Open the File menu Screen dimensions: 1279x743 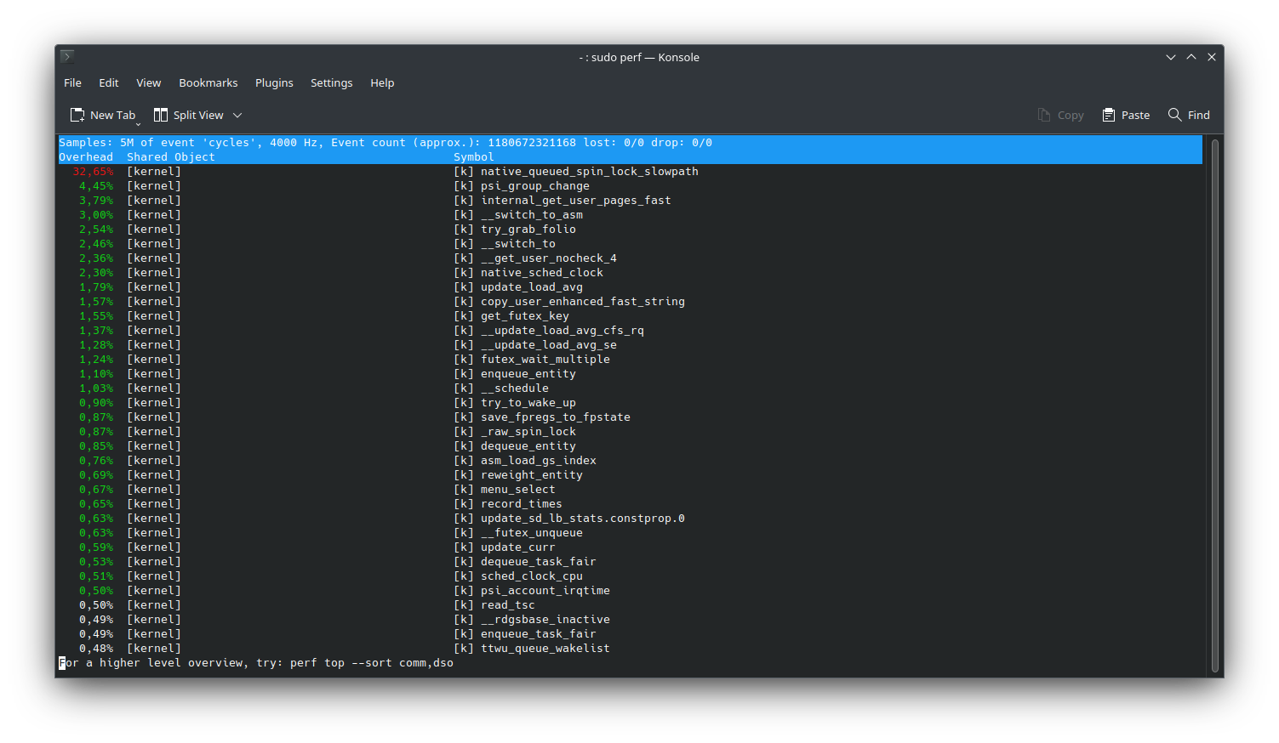(71, 82)
